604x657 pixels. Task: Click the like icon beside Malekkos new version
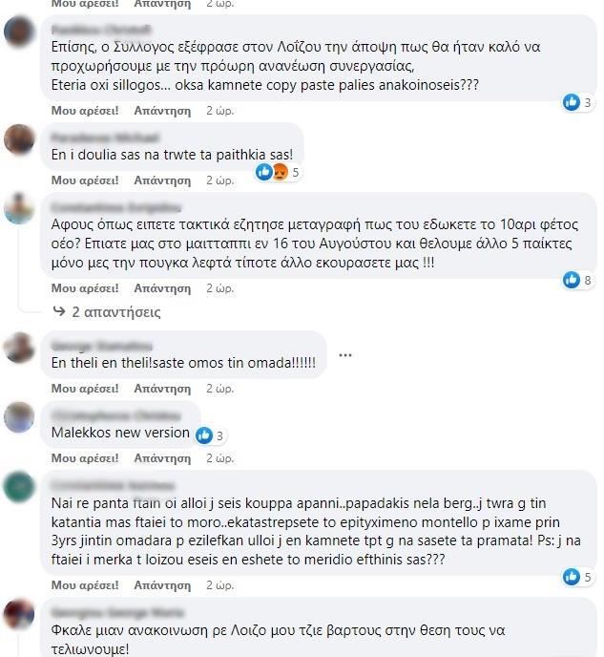pos(204,435)
